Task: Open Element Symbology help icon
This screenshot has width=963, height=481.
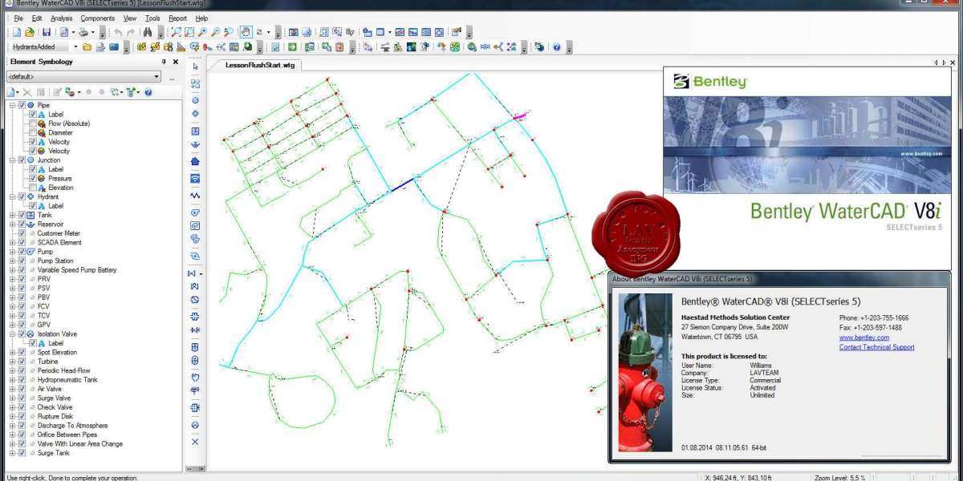Action: coord(149,92)
